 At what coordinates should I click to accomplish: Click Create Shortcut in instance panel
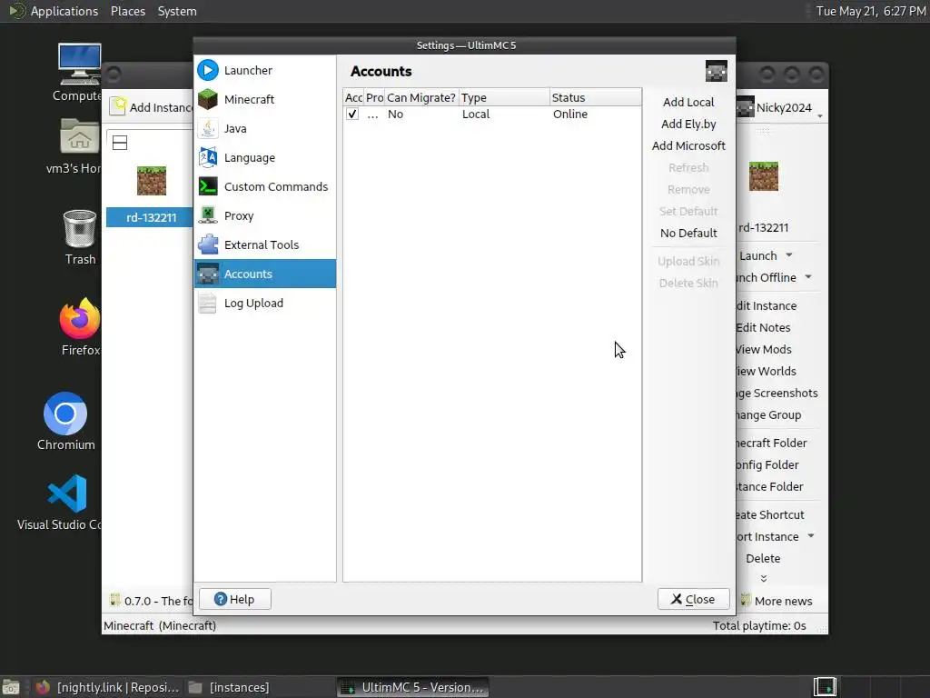coord(770,514)
